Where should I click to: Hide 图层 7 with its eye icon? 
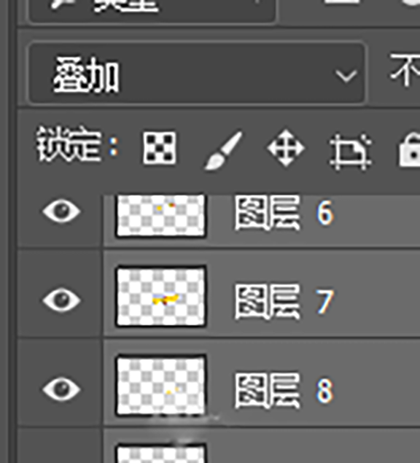61,300
